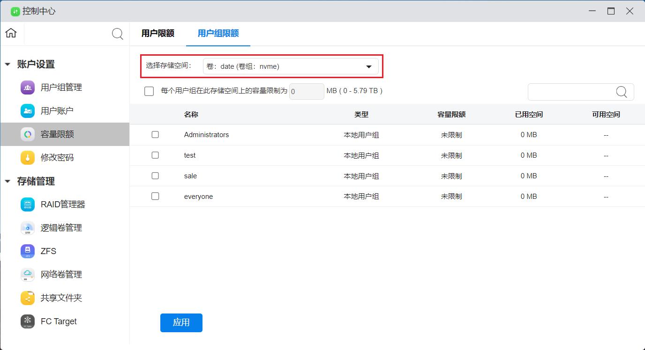Open 共享文件夹 shared folder icon
Image resolution: width=645 pixels, height=350 pixels.
pyautogui.click(x=27, y=298)
